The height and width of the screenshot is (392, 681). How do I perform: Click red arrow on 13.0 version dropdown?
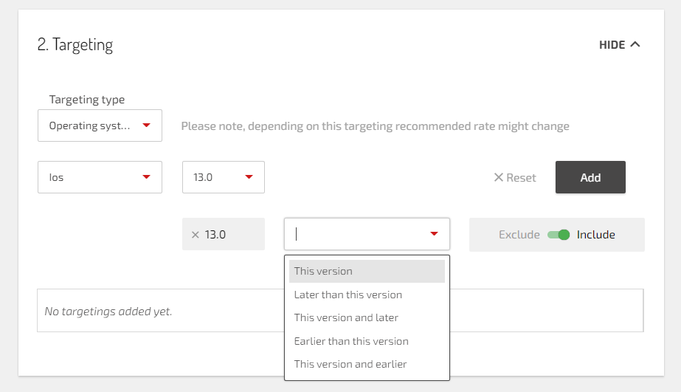click(x=249, y=177)
